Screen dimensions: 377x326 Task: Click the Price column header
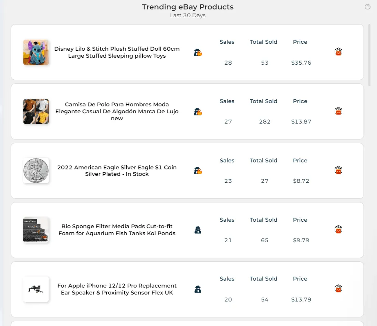point(300,42)
